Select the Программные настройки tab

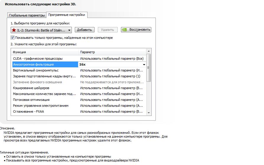pos(67,15)
